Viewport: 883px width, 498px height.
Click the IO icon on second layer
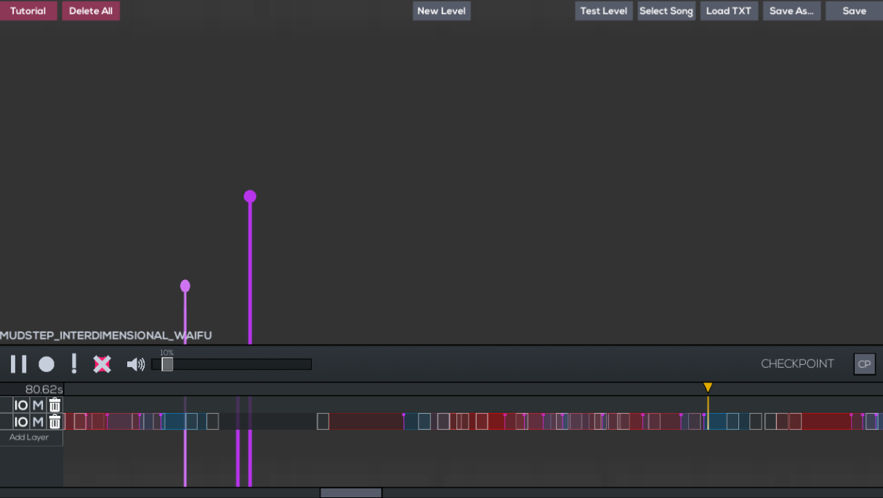coord(21,422)
